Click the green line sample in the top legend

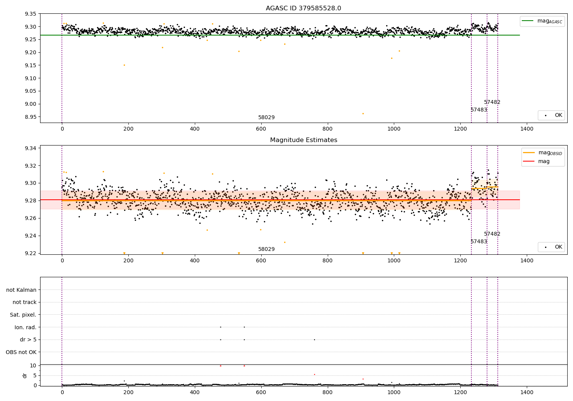coord(528,21)
